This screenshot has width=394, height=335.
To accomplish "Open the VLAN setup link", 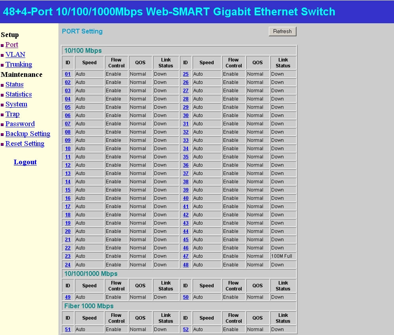I will click(15, 54).
